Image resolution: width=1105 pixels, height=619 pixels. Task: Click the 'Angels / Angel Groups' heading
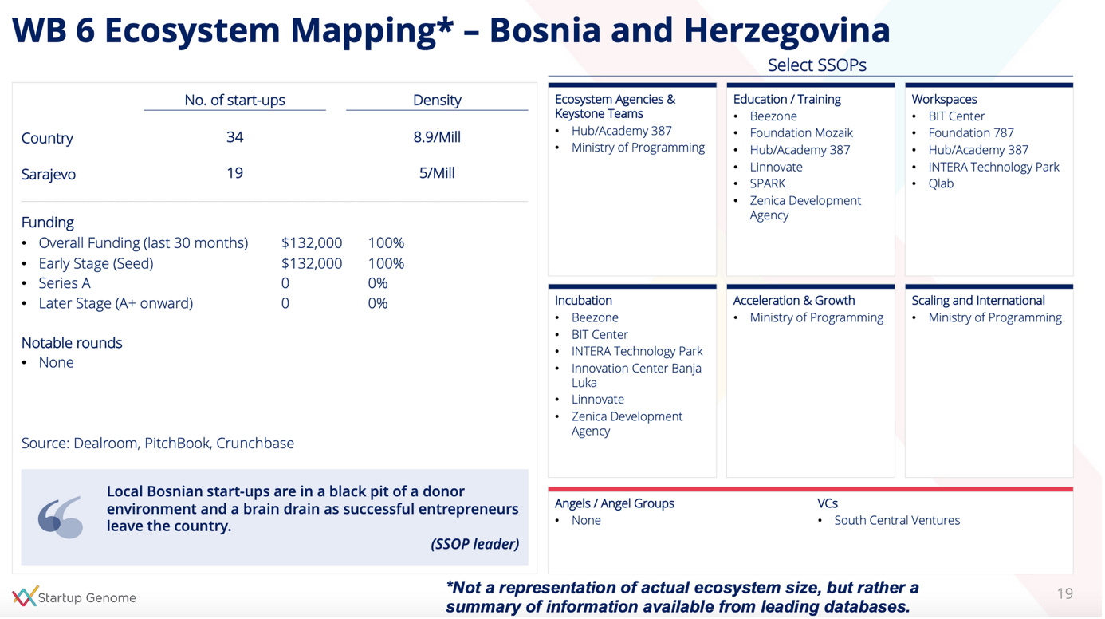[x=615, y=504]
